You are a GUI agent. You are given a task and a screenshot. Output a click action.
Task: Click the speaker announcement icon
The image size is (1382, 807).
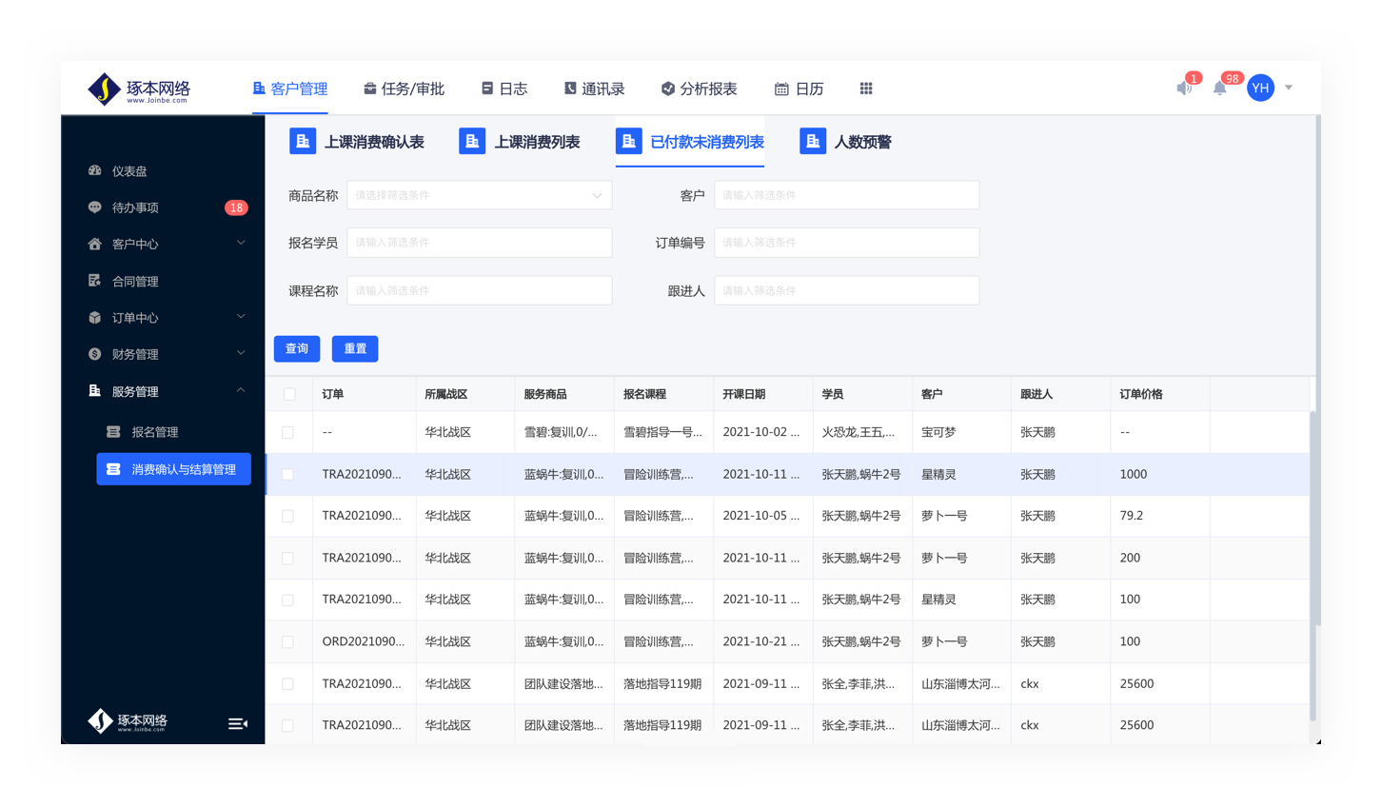coord(1183,89)
